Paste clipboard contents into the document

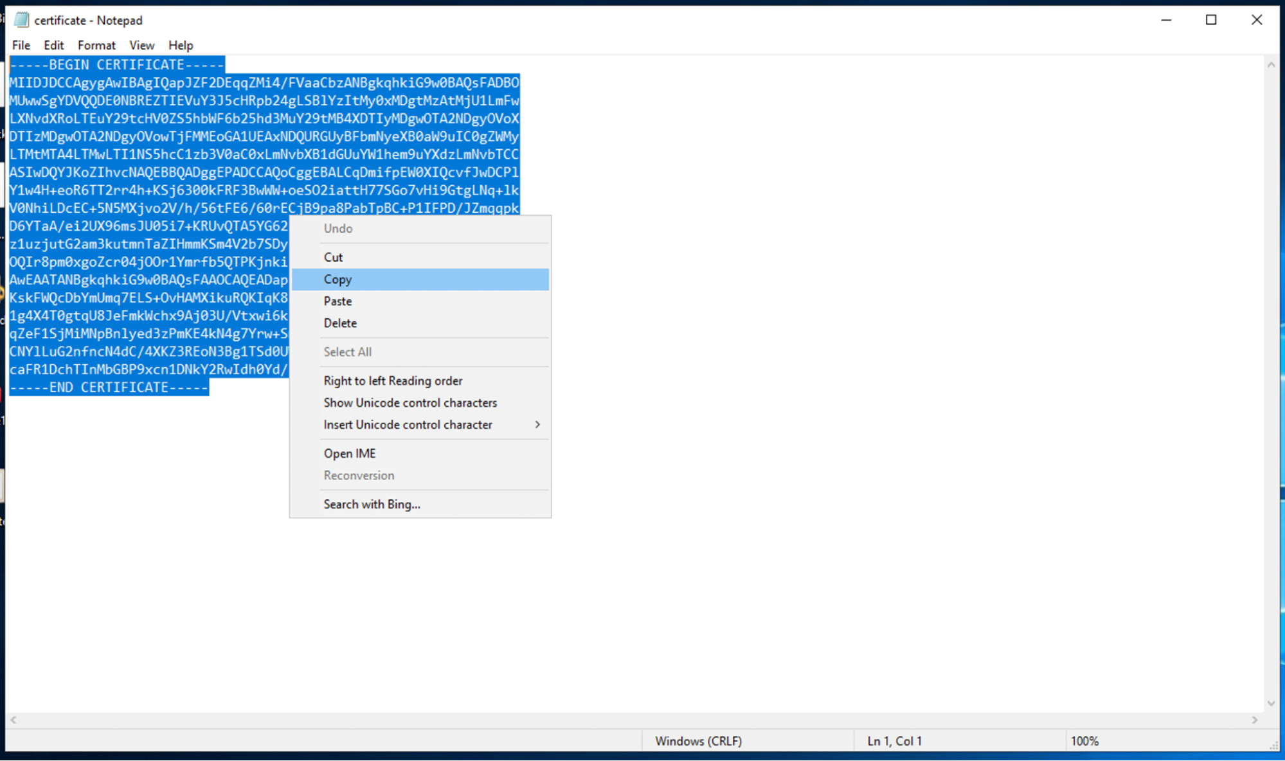(x=337, y=301)
